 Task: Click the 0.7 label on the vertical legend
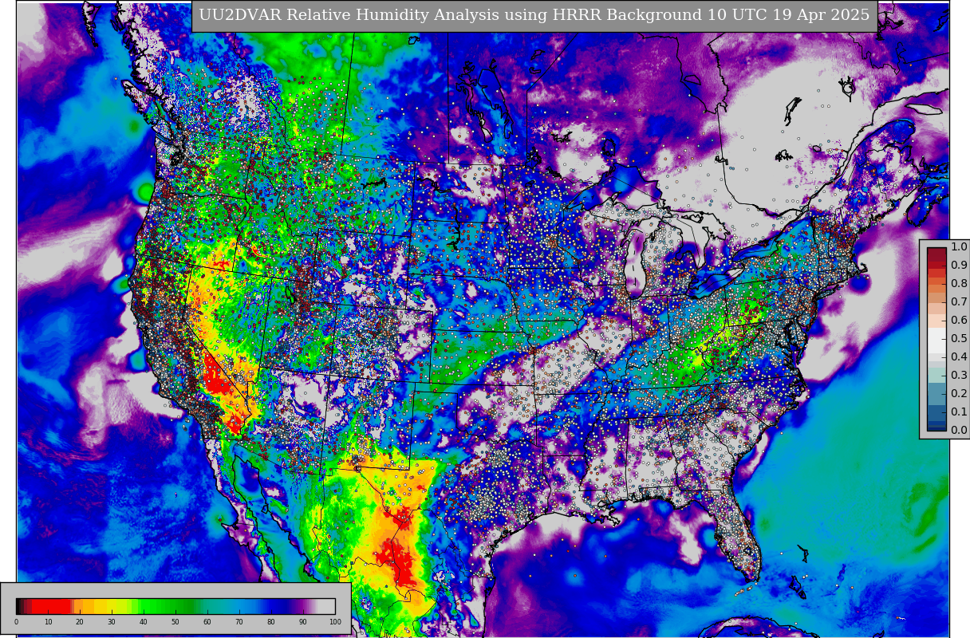(959, 301)
